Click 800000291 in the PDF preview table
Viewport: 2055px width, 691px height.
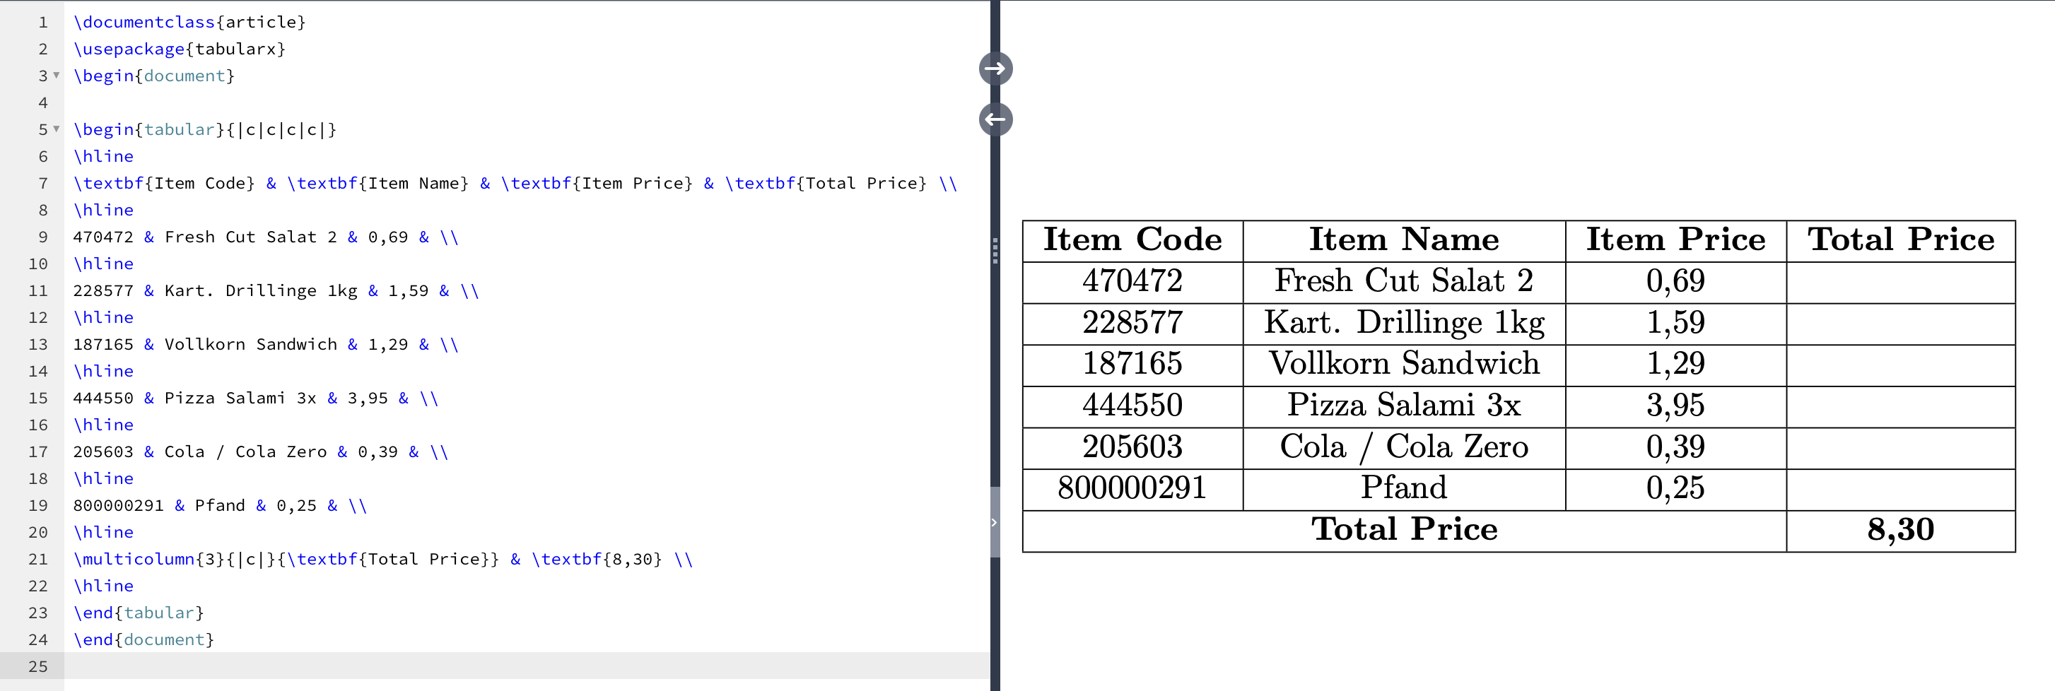1132,488
